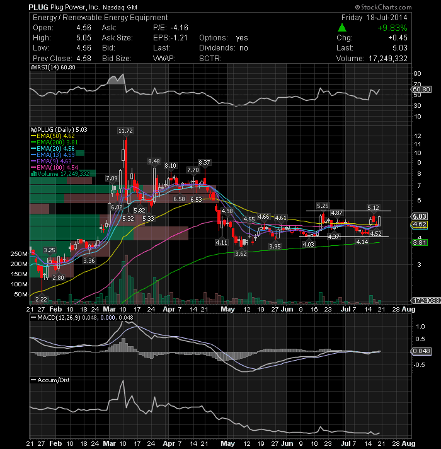Click the 4.62 EMA axis tag

click(x=420, y=224)
